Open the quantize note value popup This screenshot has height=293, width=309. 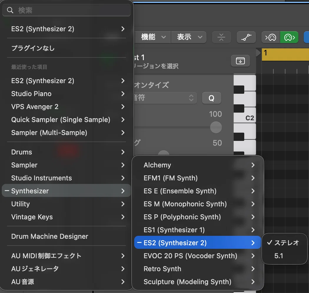[165, 98]
